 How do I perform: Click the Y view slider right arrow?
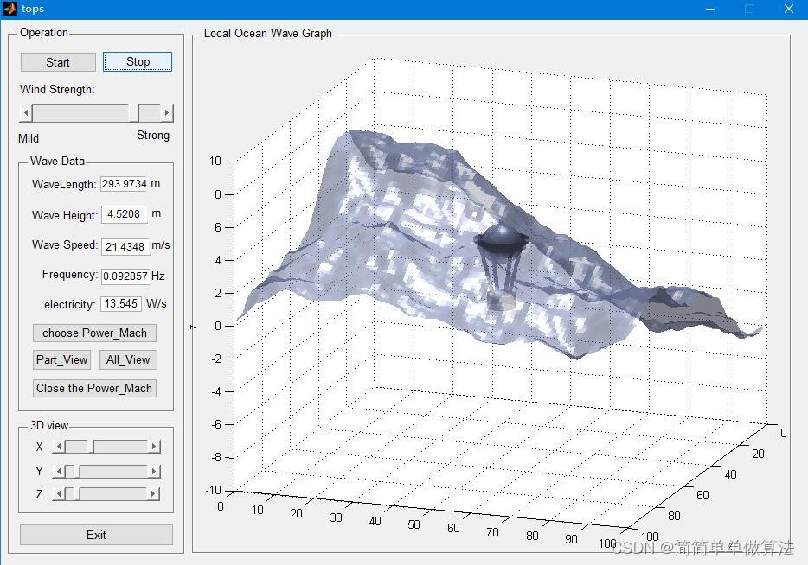[x=154, y=471]
